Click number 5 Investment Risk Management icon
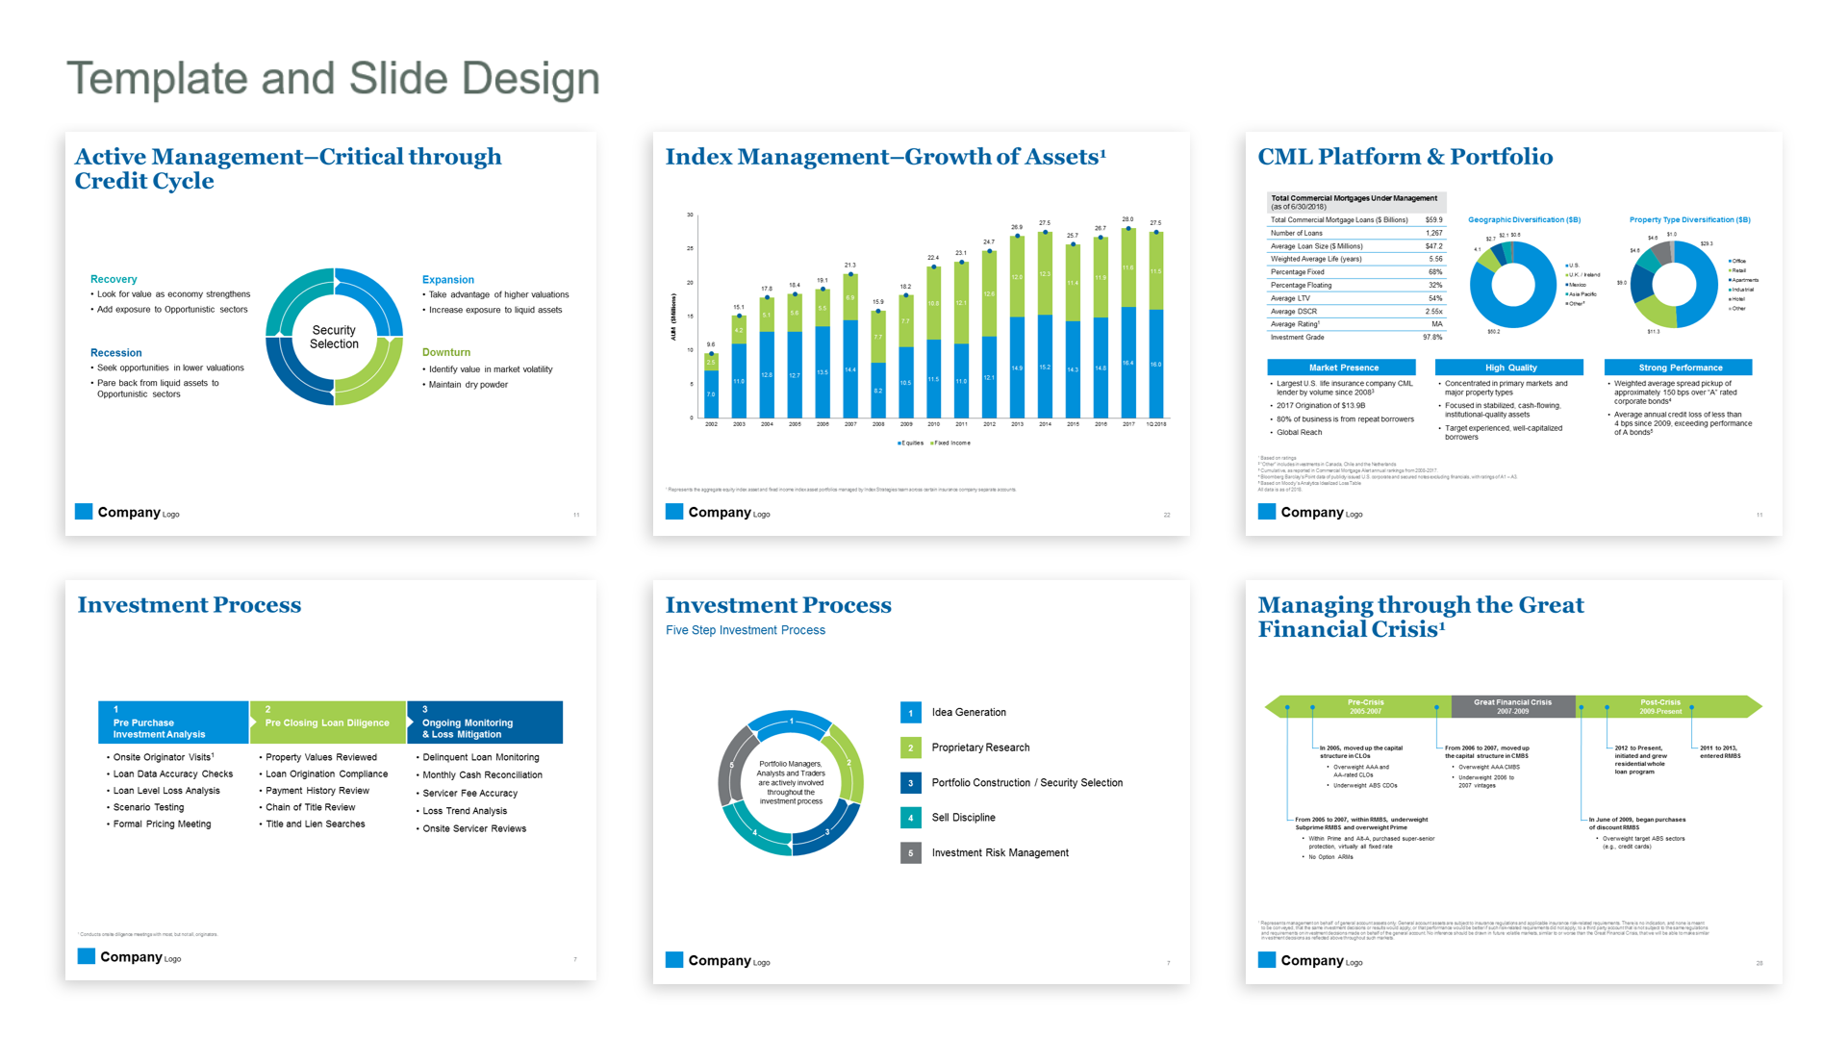Viewport: 1847px width, 1039px height. coord(910,853)
